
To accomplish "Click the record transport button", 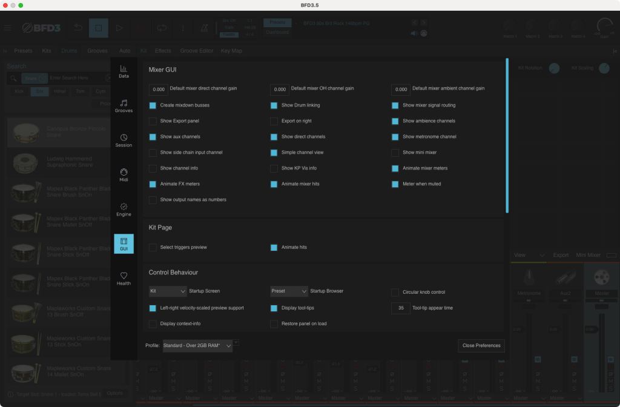I will (140, 28).
